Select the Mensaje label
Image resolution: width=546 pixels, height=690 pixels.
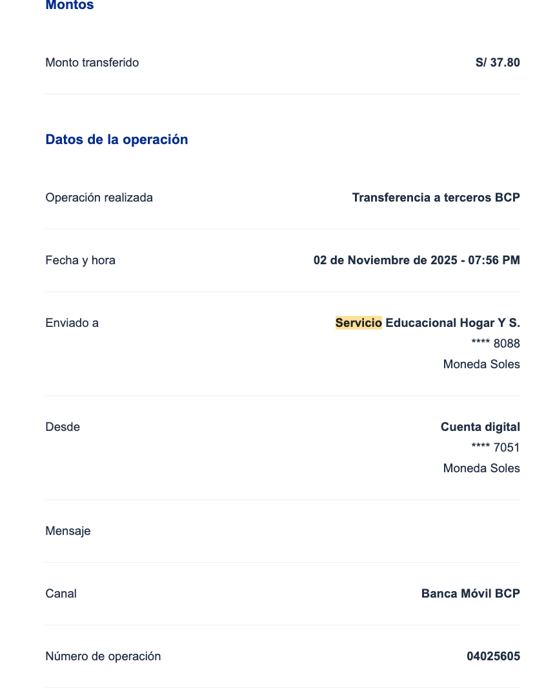68,531
